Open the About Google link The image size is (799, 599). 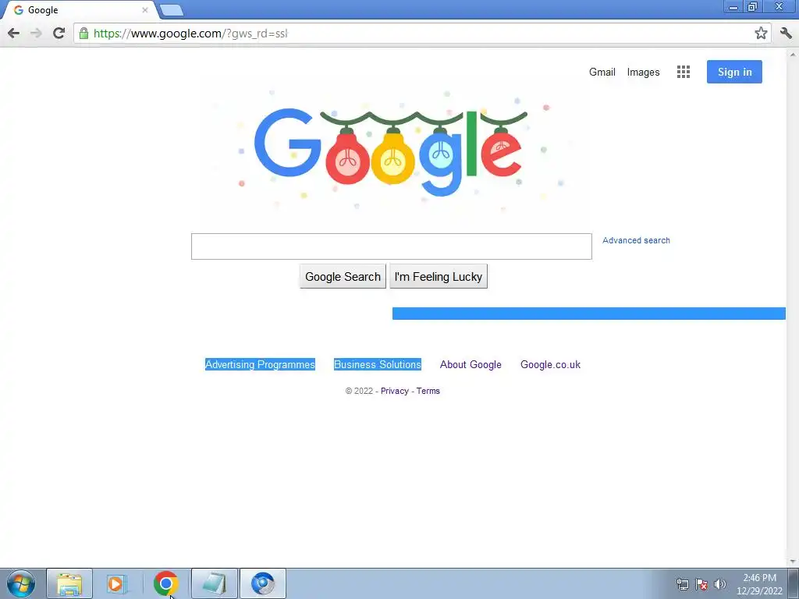(x=471, y=365)
